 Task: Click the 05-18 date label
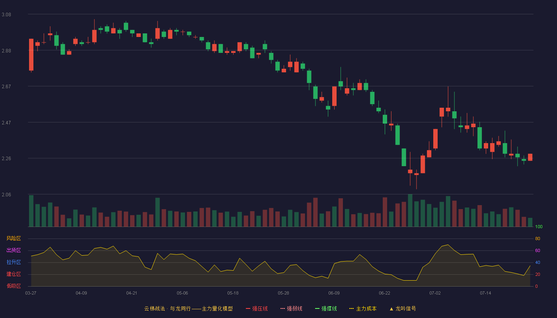point(233,293)
